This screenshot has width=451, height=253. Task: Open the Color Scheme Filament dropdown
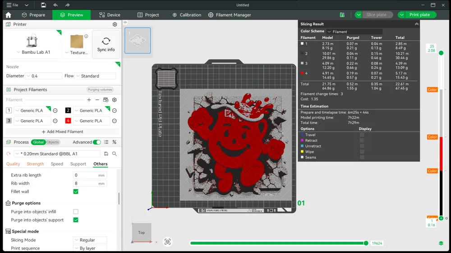click(x=354, y=32)
